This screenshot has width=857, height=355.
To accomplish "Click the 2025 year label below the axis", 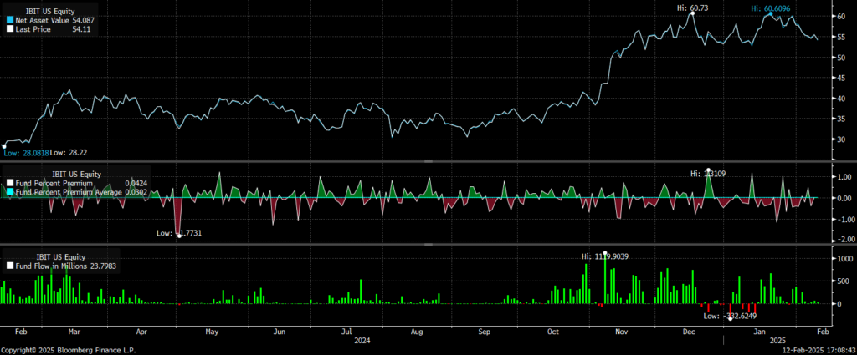I will [777, 340].
